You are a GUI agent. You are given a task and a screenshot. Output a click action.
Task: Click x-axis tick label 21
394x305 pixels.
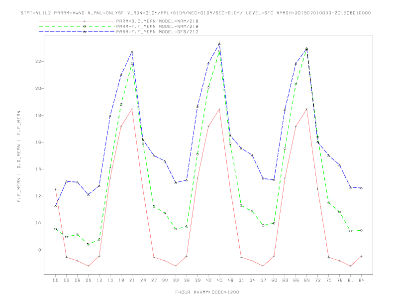[x=132, y=280]
